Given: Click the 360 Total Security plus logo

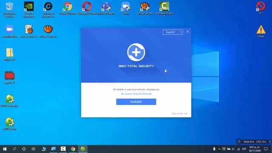Looking at the screenshot, I should [136, 52].
